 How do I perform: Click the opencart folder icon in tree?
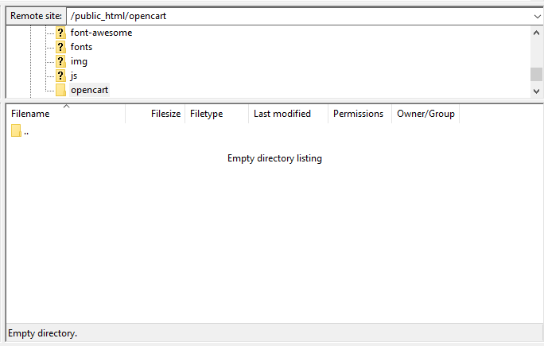60,90
